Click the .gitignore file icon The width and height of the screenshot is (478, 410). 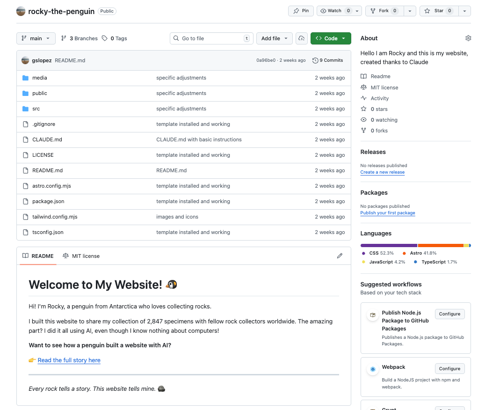coord(26,124)
